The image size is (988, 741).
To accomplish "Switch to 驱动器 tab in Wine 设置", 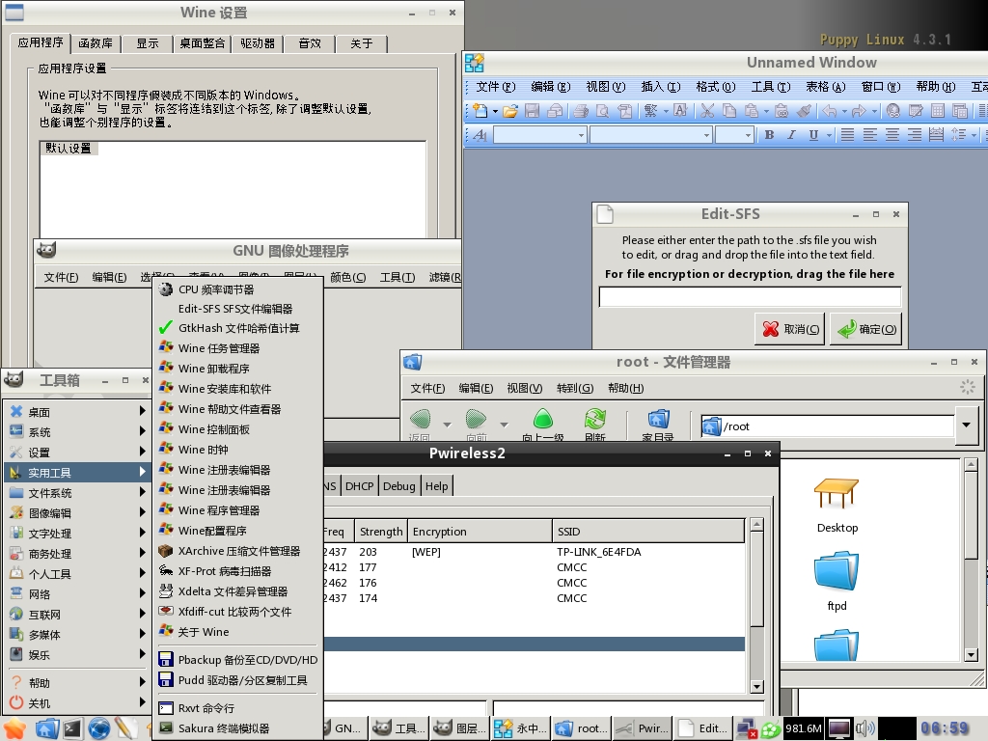I will coord(258,42).
